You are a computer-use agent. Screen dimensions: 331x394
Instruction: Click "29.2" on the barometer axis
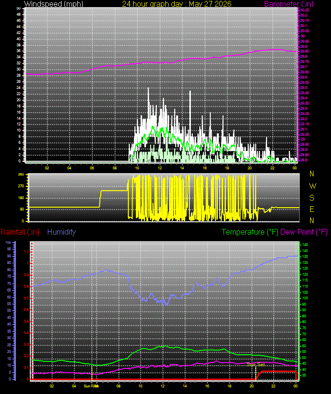coord(304,119)
